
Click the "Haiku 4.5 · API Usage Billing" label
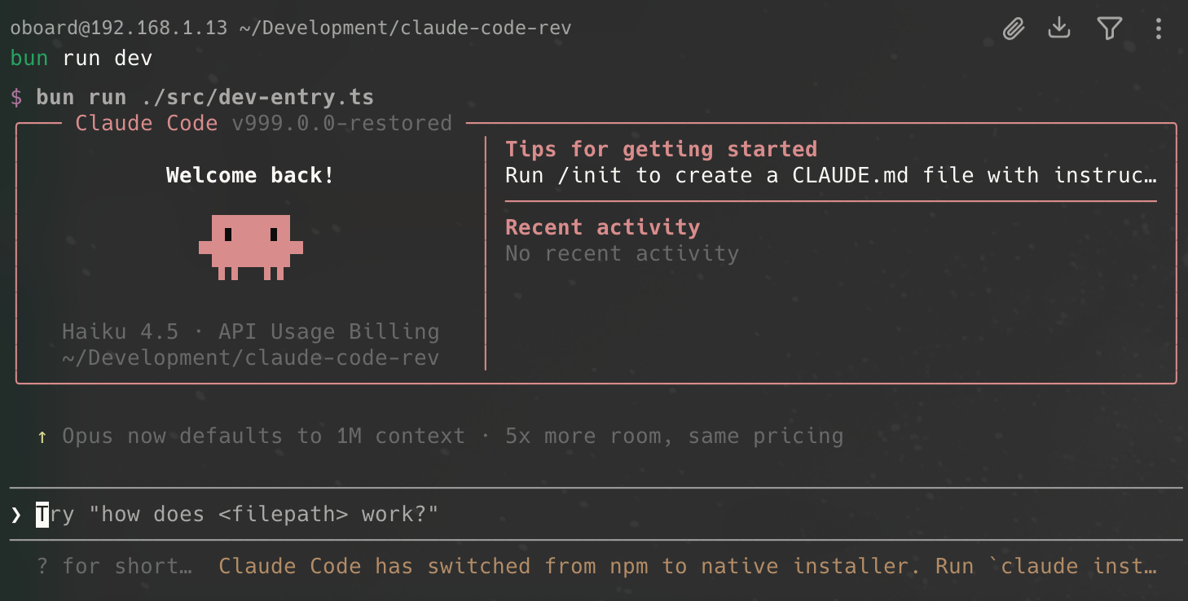point(251,331)
